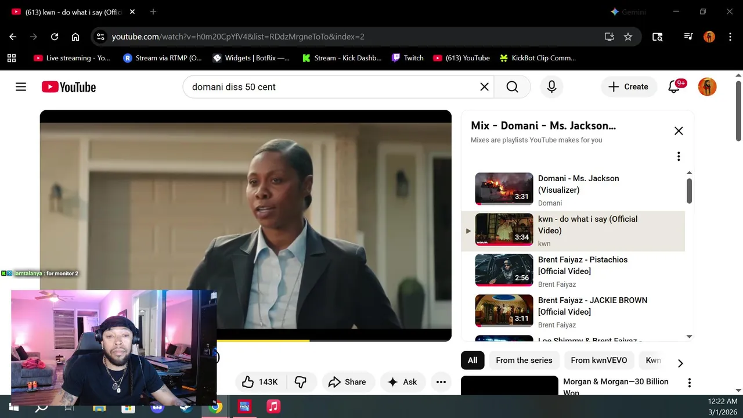The image size is (743, 418).
Task: Open Gemini in Chrome title bar
Action: tap(628, 12)
